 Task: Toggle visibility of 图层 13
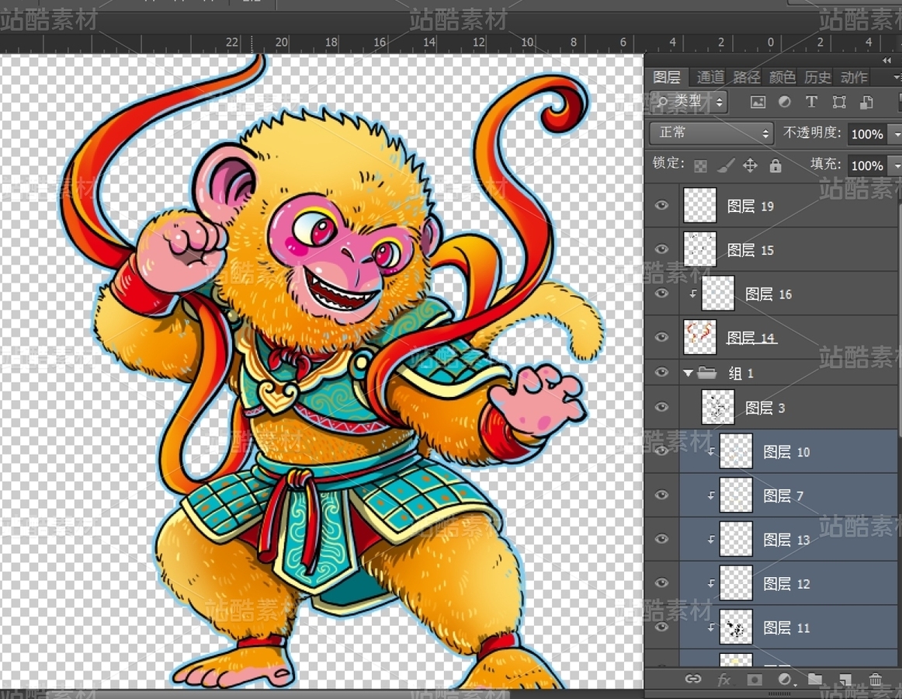click(x=661, y=539)
